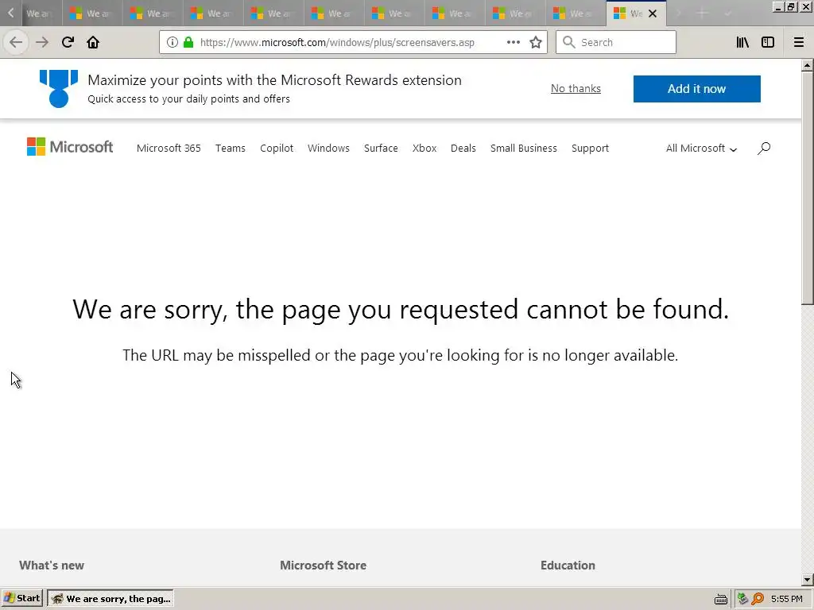This screenshot has height=610, width=814.
Task: Open the browser home page icon
Action: pos(93,42)
